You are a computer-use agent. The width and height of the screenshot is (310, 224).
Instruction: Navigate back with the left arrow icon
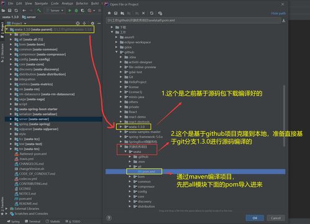click(x=24, y=11)
